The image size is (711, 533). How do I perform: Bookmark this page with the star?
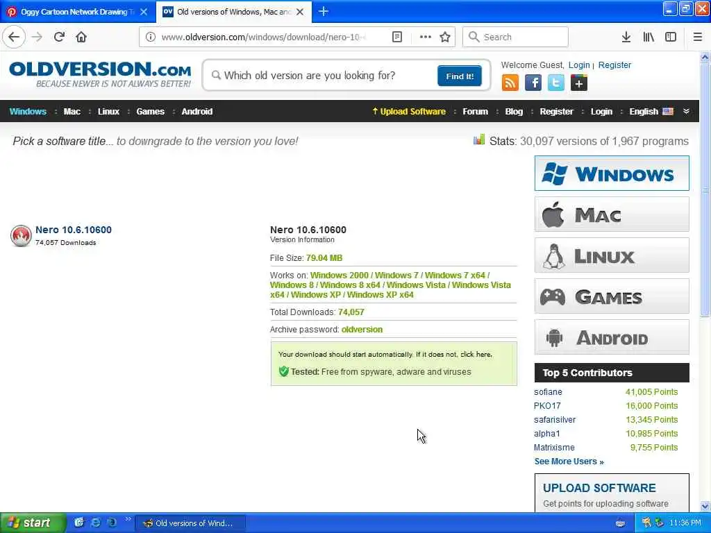[445, 37]
